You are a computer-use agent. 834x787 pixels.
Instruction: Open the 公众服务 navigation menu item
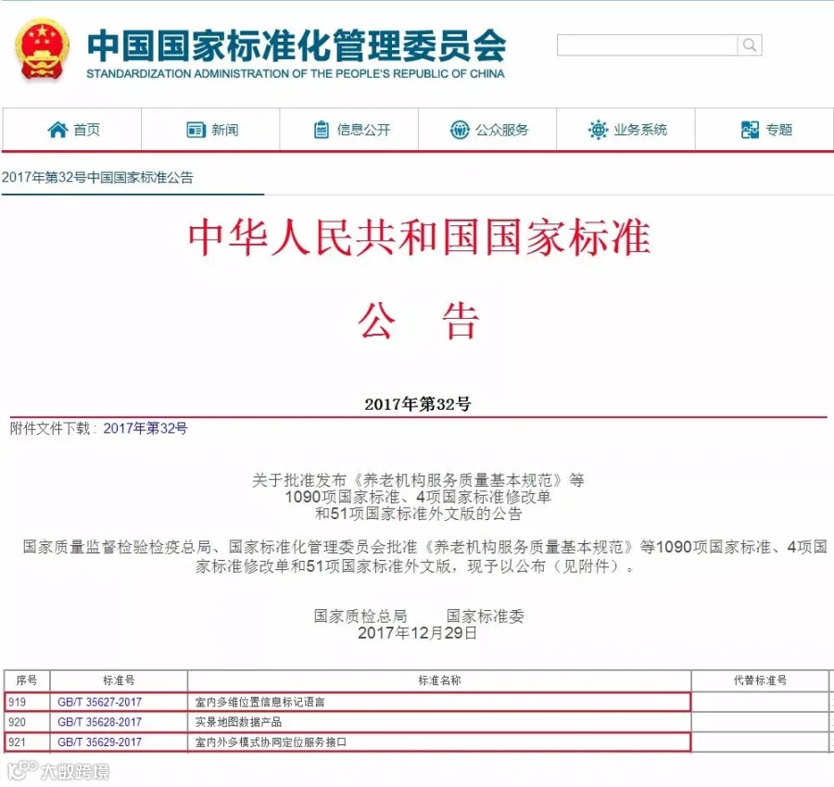[487, 129]
